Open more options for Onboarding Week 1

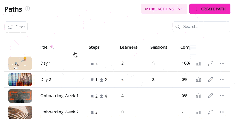[222, 96]
